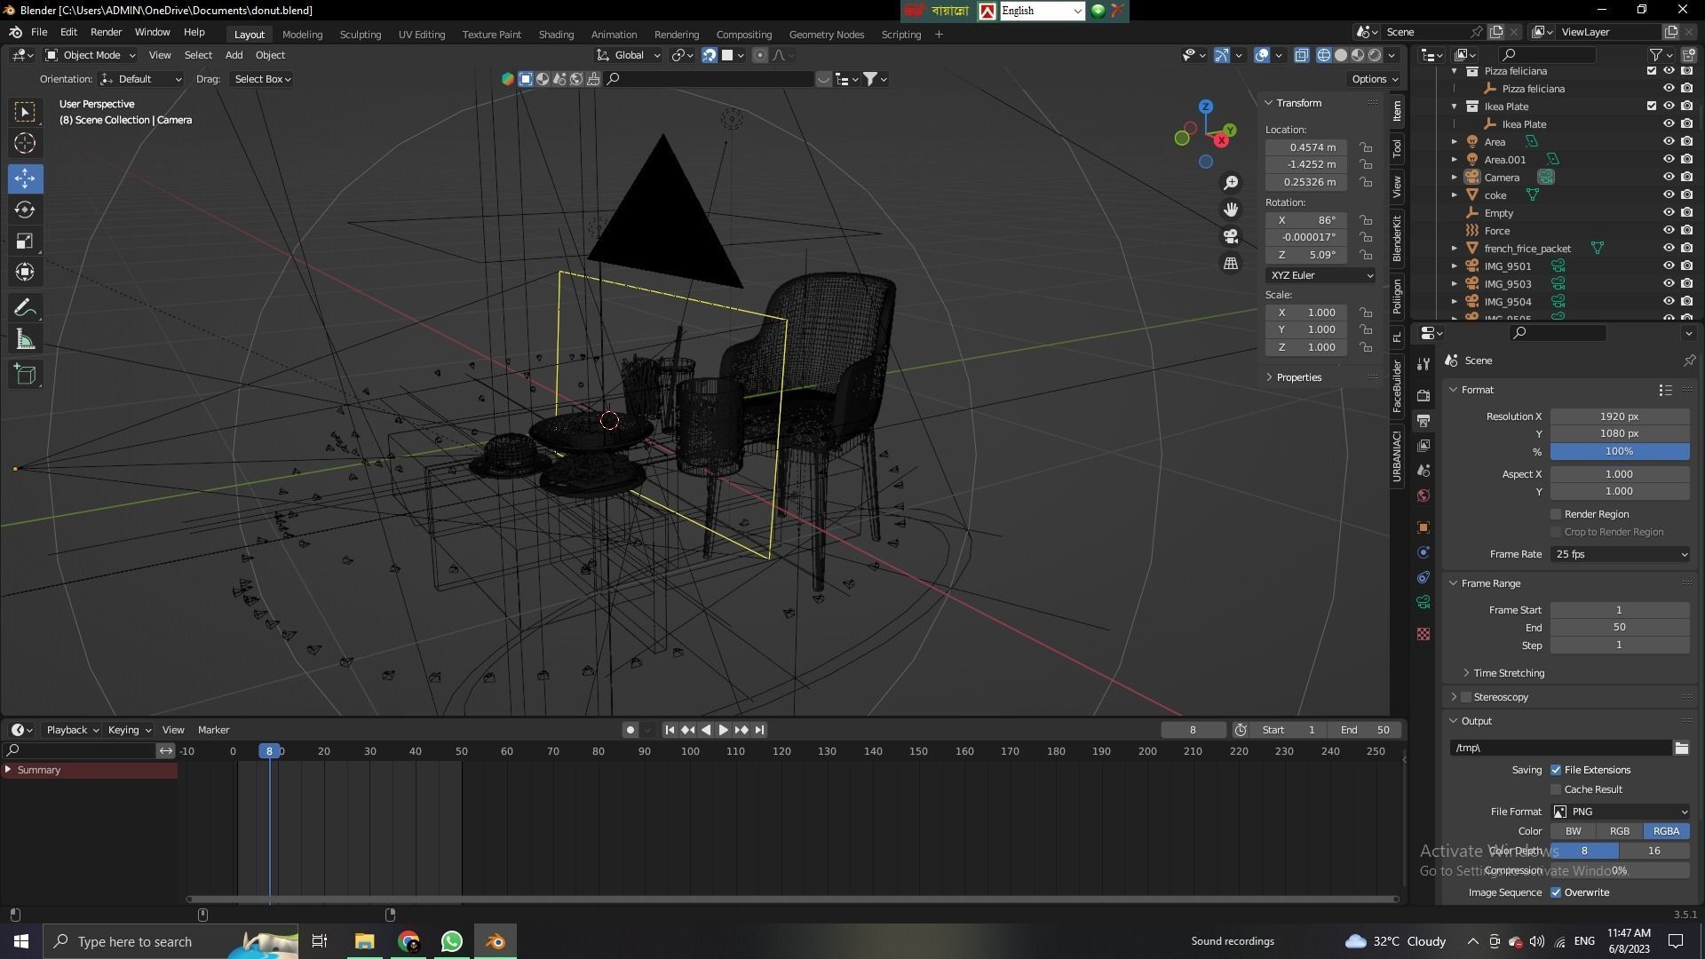
Task: Select the Cursor tool in the toolbar
Action: (x=25, y=143)
